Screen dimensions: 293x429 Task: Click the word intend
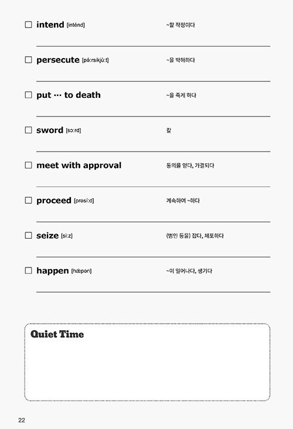(x=50, y=25)
